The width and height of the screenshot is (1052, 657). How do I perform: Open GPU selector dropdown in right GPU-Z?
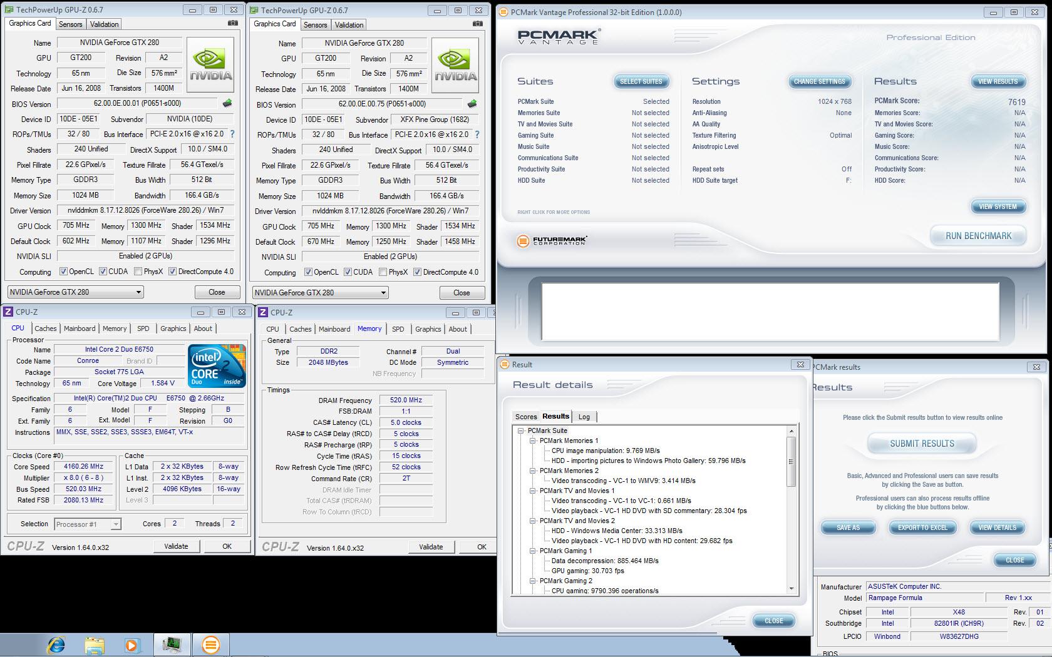(320, 292)
